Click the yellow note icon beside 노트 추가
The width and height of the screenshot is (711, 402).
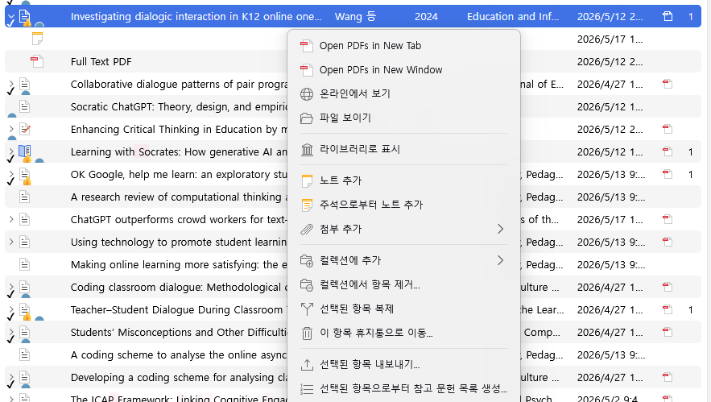307,180
